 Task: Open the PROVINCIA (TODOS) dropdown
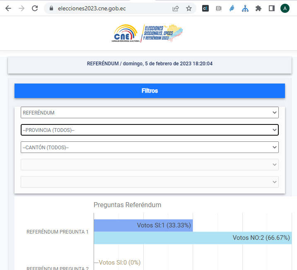coord(150,130)
